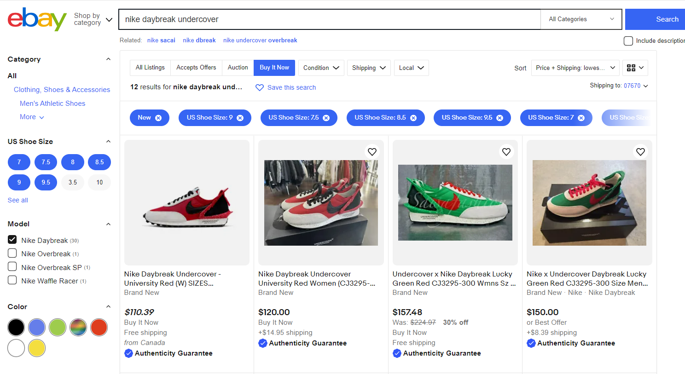Expand More categories in the sidebar

32,117
